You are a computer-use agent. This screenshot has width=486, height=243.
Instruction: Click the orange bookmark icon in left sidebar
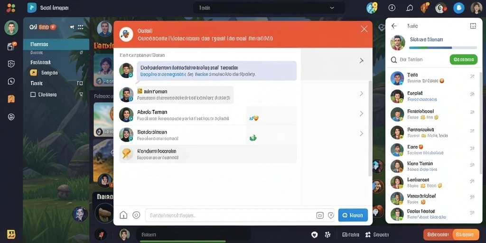tap(11, 99)
